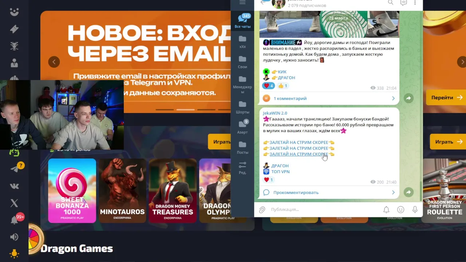Search within the Telegram channel
Screen dimensions: 466x262
(391, 2)
